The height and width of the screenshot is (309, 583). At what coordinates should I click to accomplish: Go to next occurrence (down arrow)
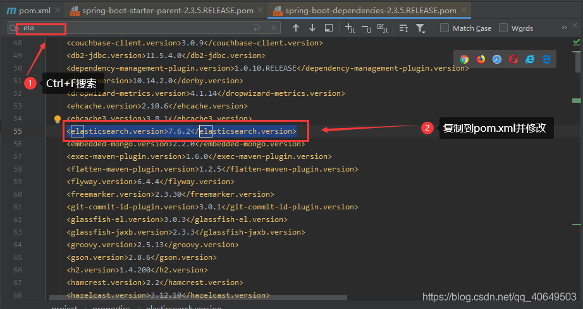pyautogui.click(x=312, y=28)
